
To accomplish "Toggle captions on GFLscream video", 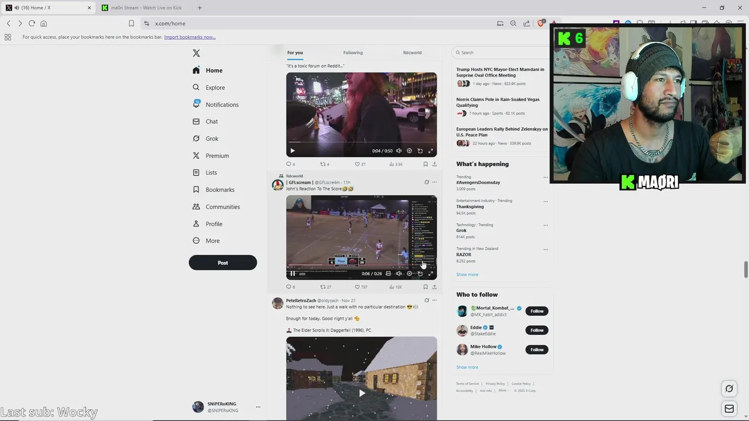I will tap(388, 274).
